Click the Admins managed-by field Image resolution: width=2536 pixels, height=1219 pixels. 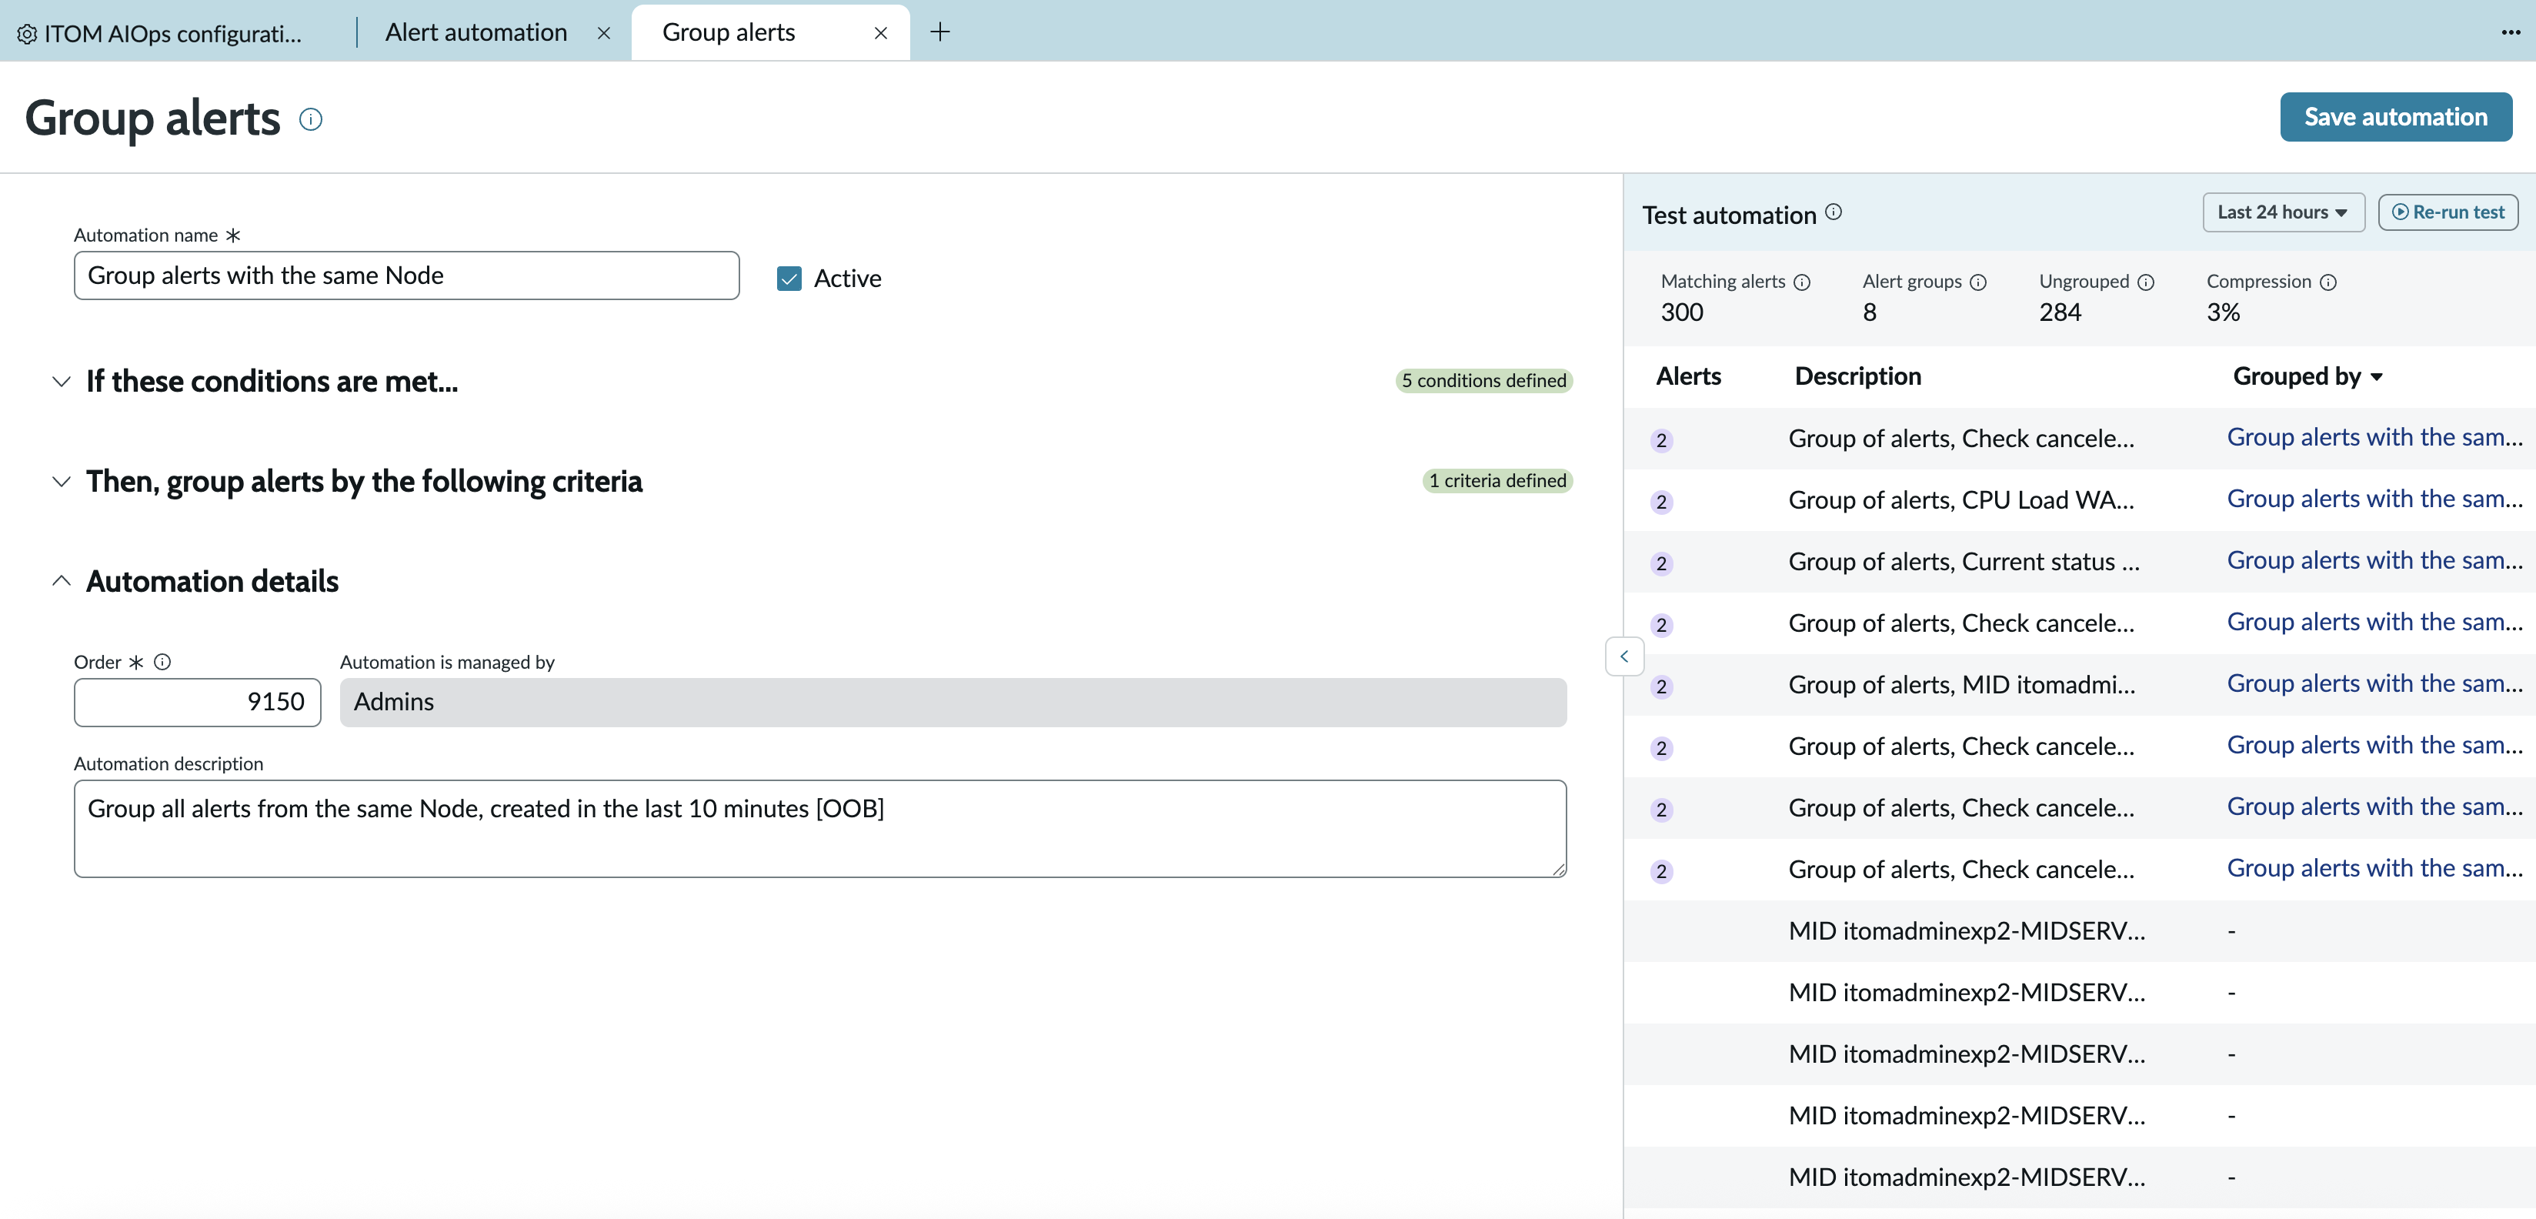pyautogui.click(x=953, y=702)
